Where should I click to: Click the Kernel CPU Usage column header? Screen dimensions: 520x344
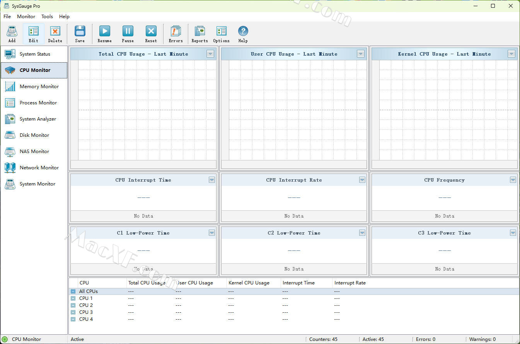(249, 283)
